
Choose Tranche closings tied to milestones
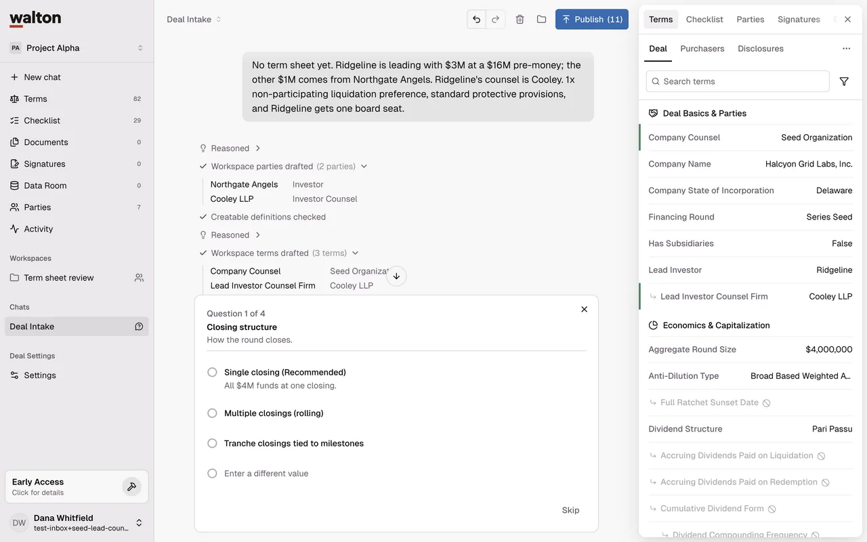pos(212,443)
